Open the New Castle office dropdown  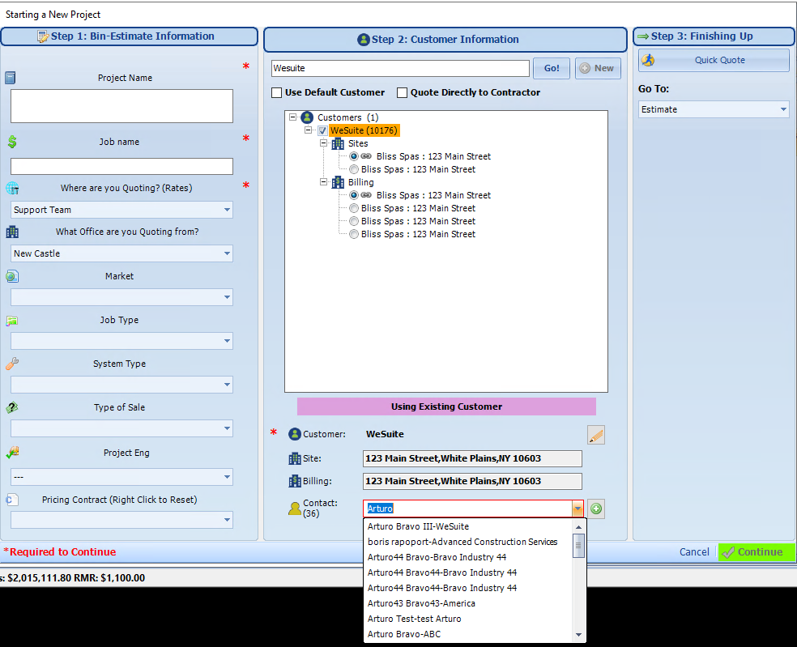click(227, 253)
